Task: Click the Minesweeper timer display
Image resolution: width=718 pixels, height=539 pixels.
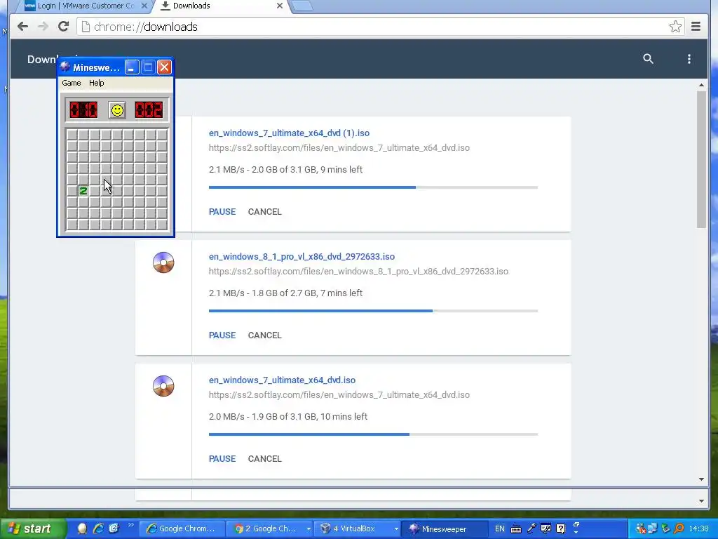Action: click(149, 110)
